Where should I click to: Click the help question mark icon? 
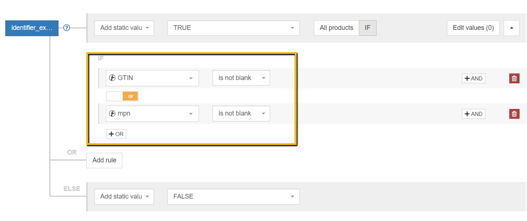click(x=67, y=28)
